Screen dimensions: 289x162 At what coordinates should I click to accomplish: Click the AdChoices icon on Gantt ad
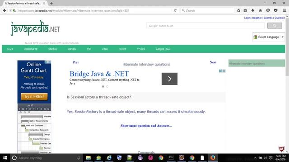47,62
